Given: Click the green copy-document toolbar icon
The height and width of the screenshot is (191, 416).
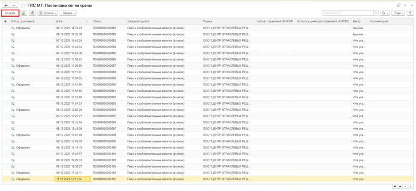Looking at the screenshot, I should coord(24,13).
